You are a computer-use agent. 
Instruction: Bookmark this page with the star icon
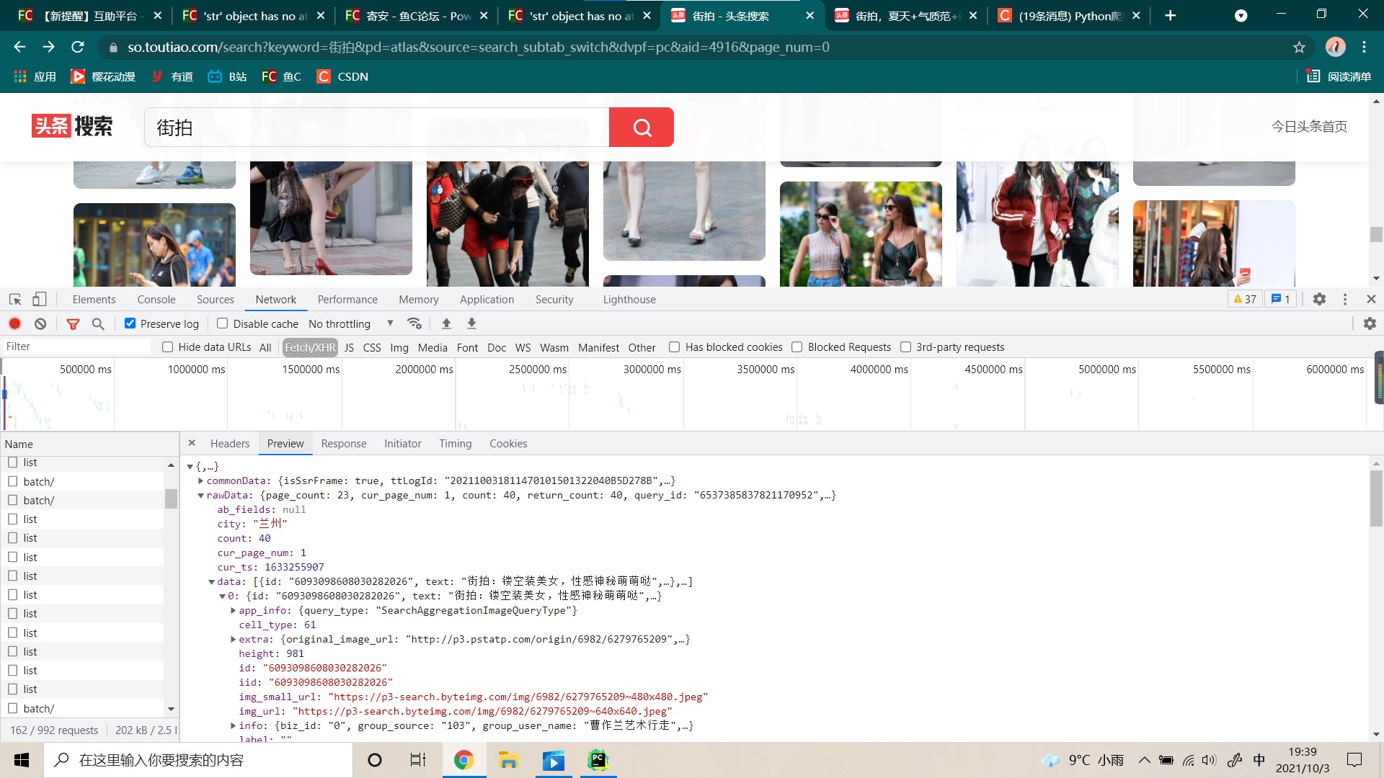(x=1299, y=48)
